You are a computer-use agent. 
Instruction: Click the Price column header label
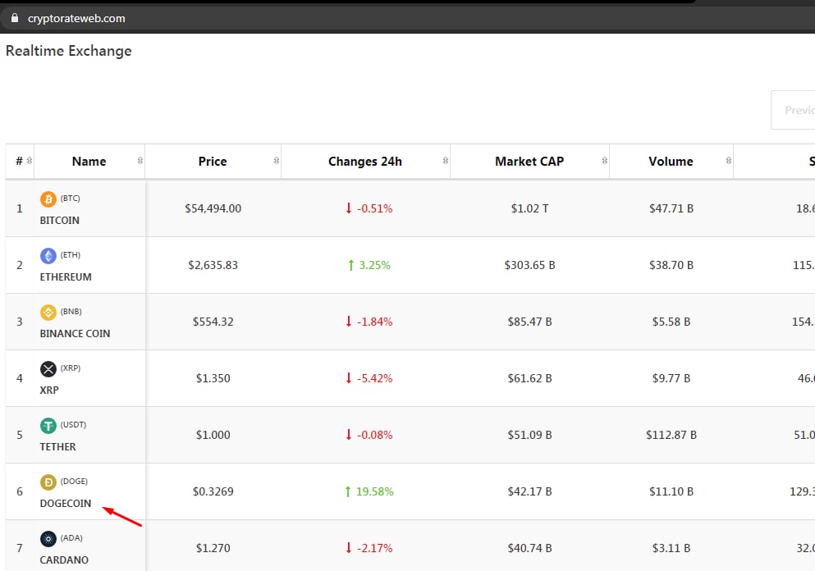click(213, 162)
